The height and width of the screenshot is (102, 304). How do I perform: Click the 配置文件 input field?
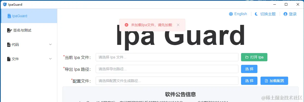tap(167, 81)
